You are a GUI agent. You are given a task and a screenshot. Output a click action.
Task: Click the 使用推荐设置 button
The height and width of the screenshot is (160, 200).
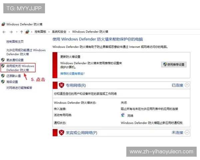(174, 64)
